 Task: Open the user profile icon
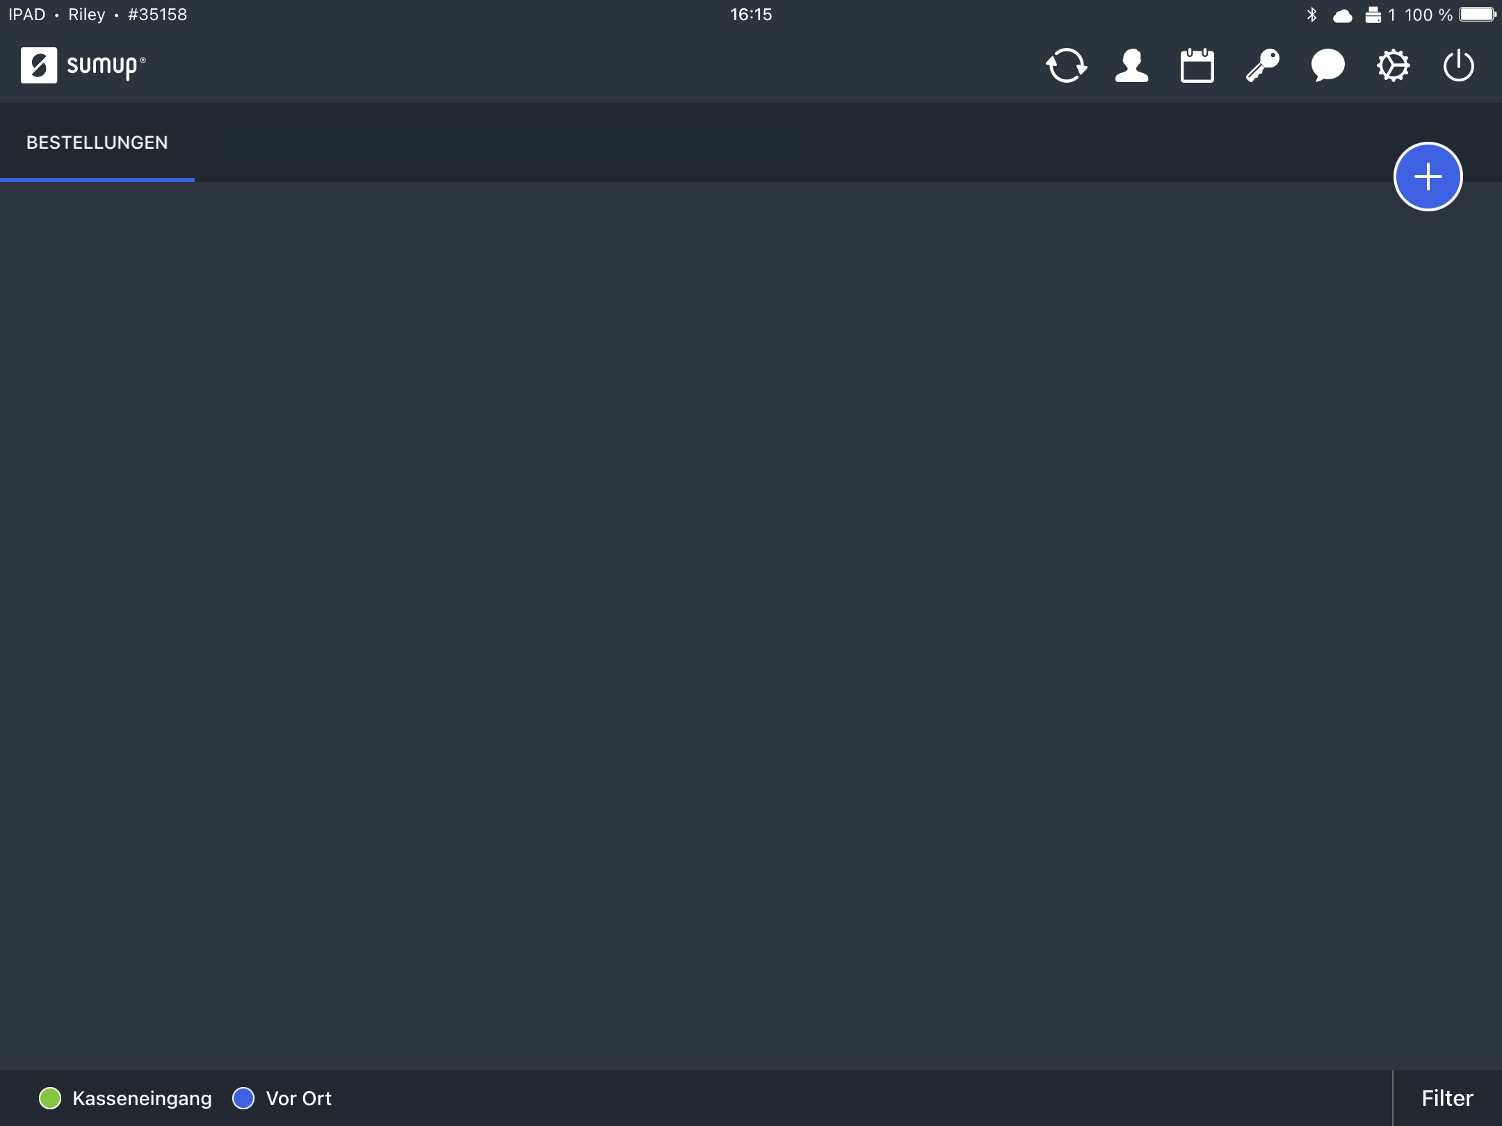tap(1131, 66)
